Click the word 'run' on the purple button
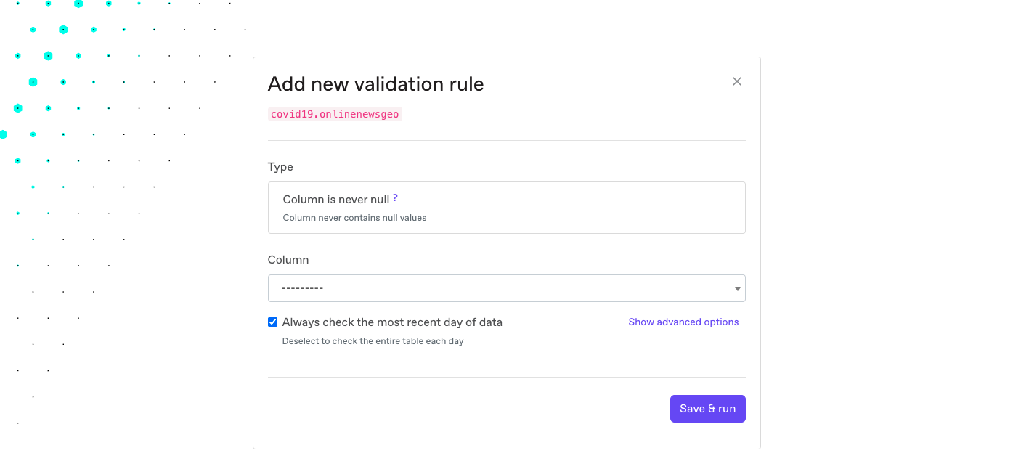 point(727,409)
